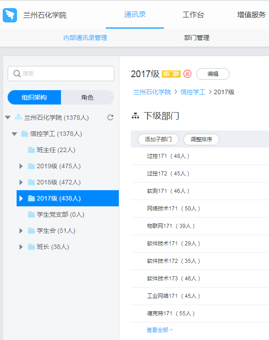Open the 工作台 tab
This screenshot has width=269, height=340.
click(x=193, y=15)
